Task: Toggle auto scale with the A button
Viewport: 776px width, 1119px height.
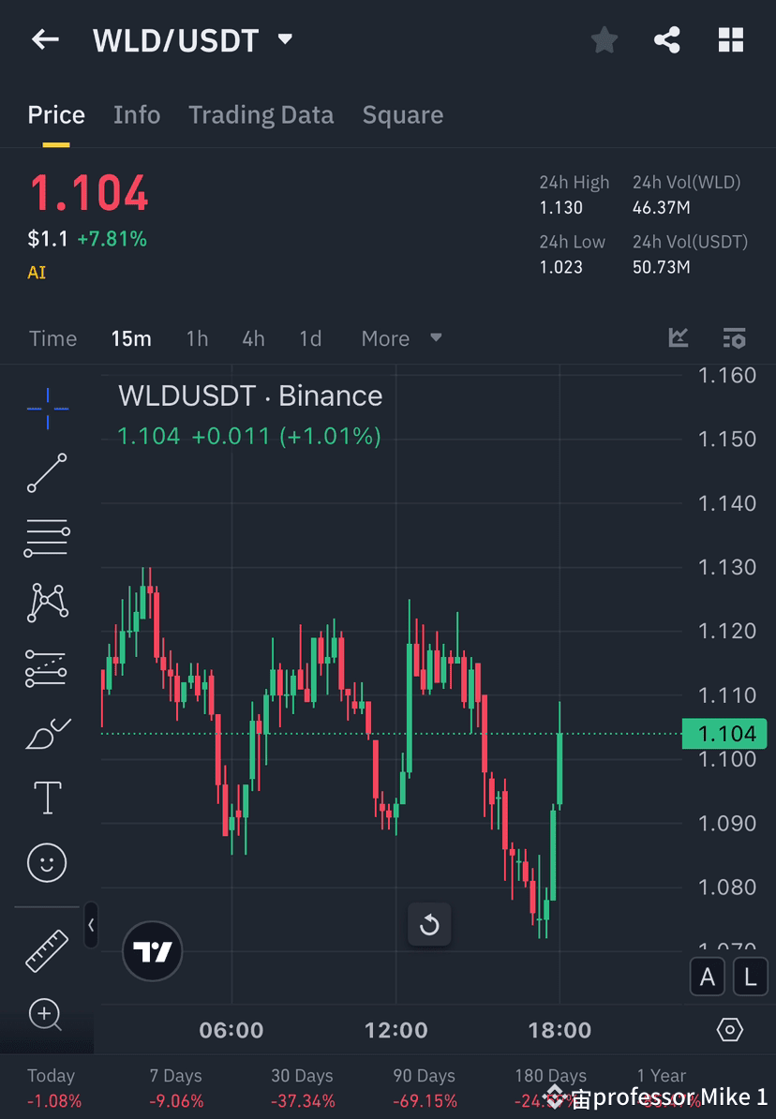Action: coord(708,977)
